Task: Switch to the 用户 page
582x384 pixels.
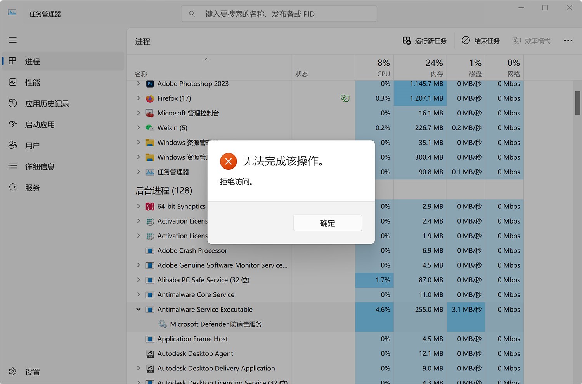Action: coord(63,145)
